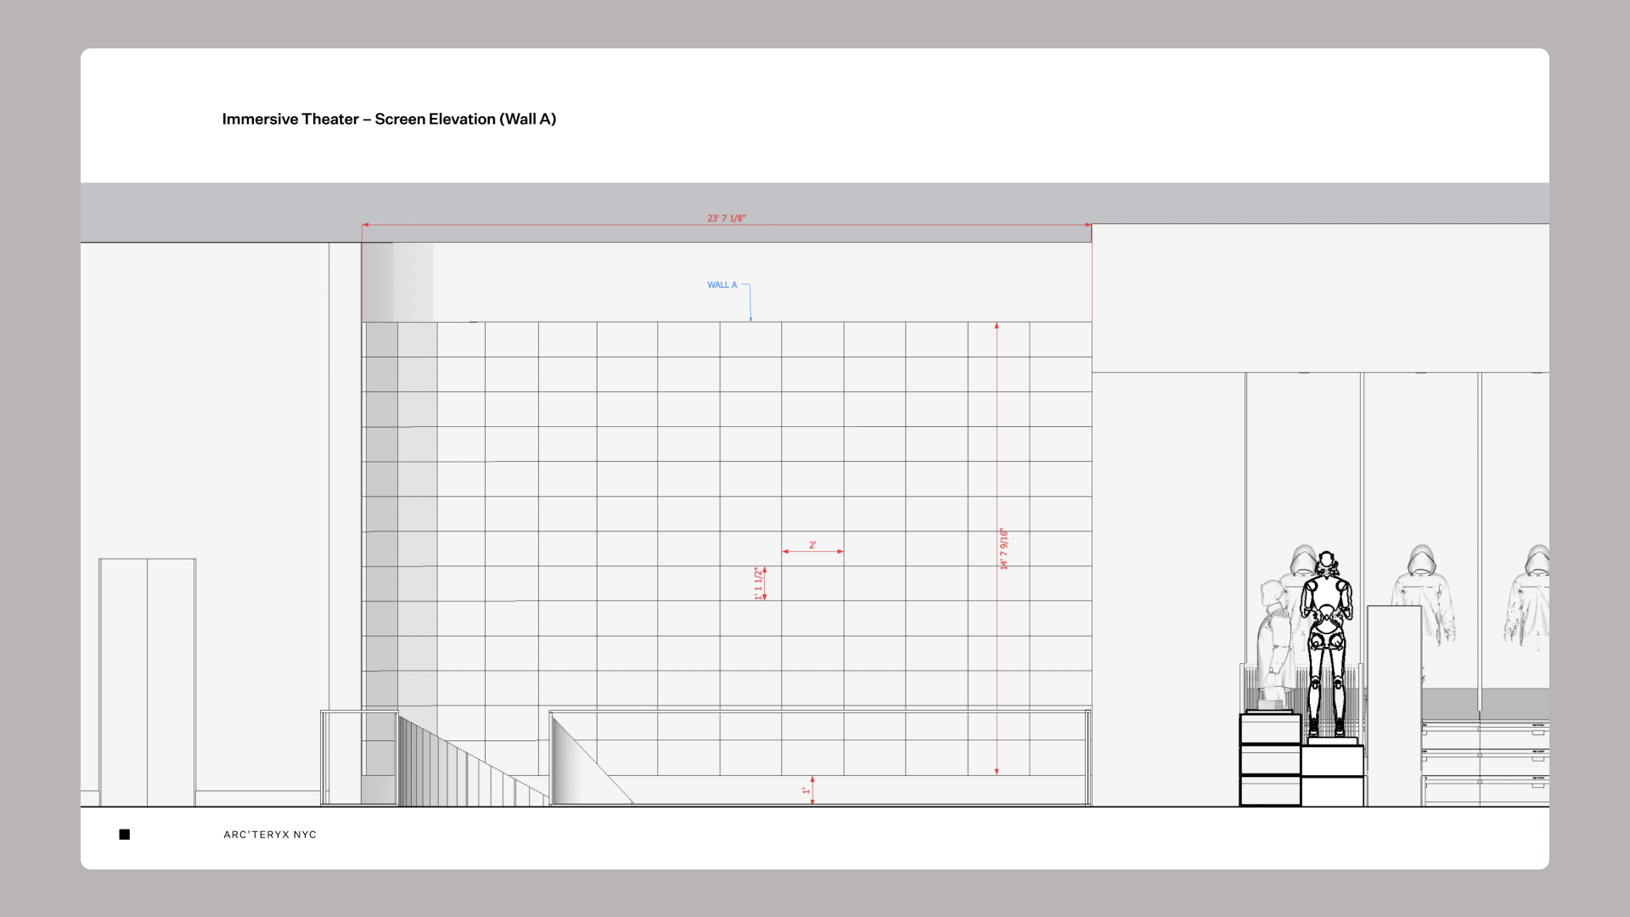This screenshot has height=917, width=1630.
Task: Click the '1'' base height dimension label
Action: (x=806, y=790)
